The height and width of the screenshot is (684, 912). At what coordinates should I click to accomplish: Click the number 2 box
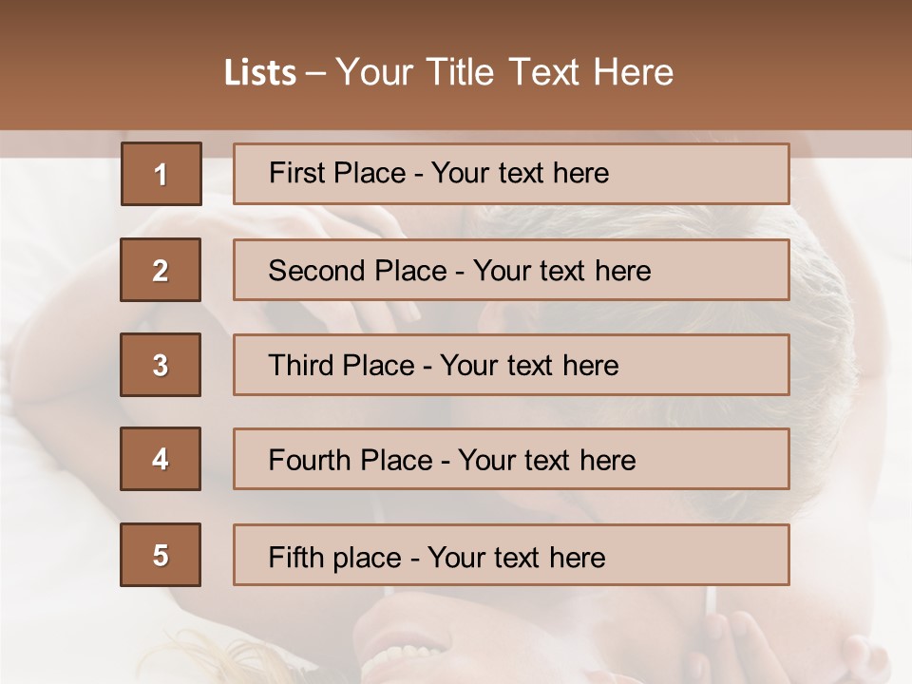click(x=161, y=270)
